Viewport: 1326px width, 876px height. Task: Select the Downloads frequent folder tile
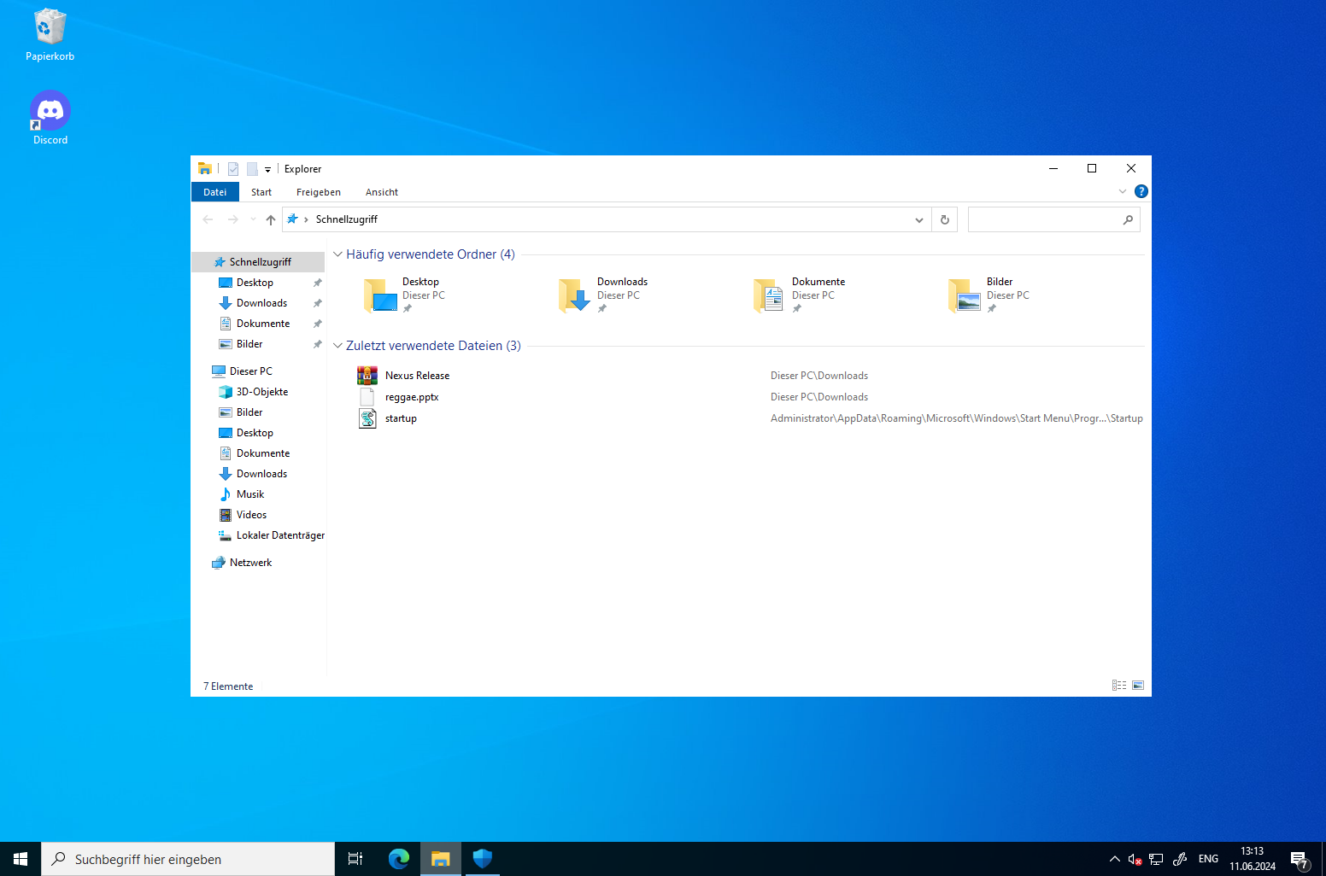(x=602, y=295)
